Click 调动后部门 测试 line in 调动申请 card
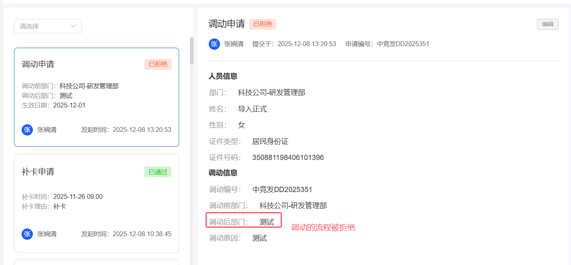Image resolution: width=571 pixels, height=265 pixels. [47, 96]
